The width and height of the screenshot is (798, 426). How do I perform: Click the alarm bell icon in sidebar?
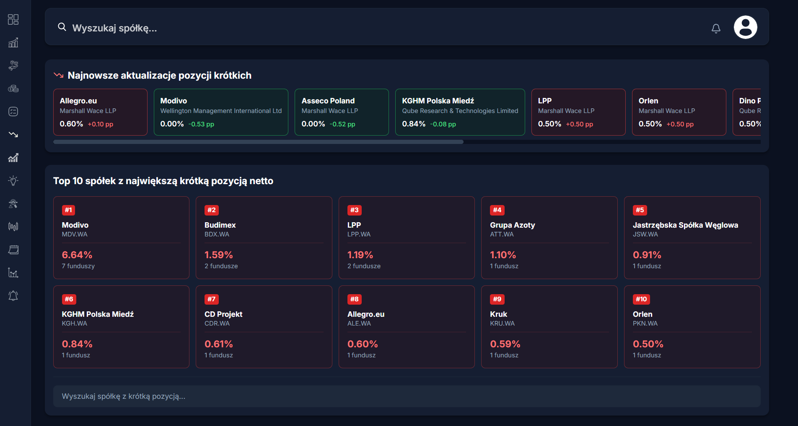click(x=13, y=296)
